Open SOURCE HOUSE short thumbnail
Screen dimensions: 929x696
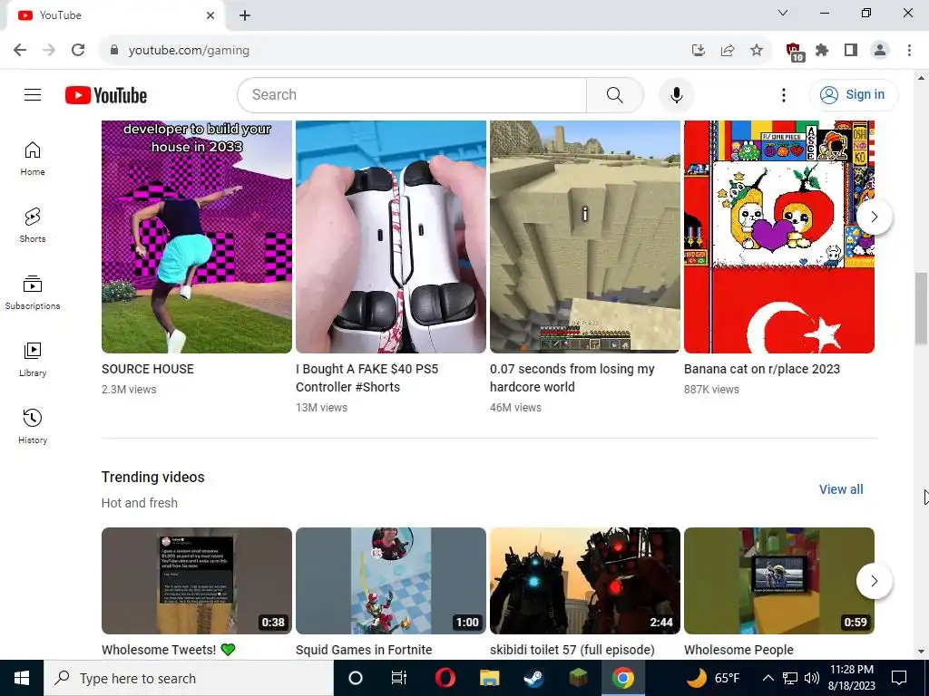(x=197, y=237)
